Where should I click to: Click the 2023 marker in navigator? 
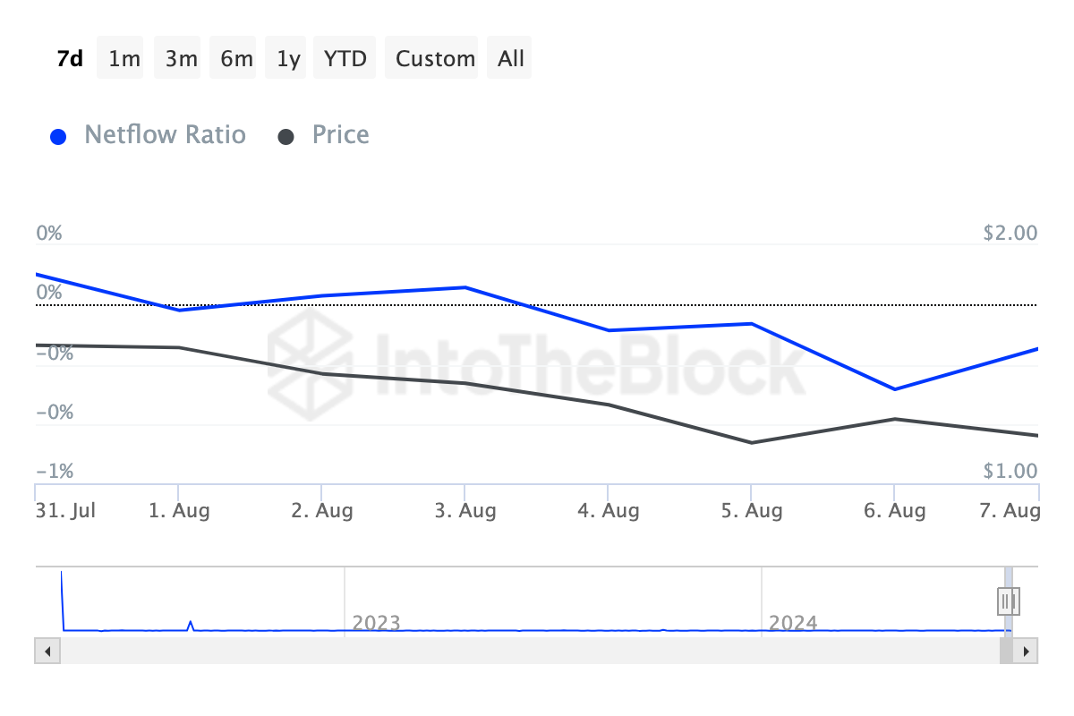376,622
